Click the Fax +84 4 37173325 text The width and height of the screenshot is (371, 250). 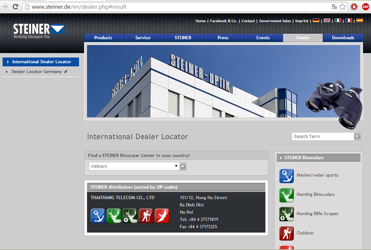click(x=198, y=227)
